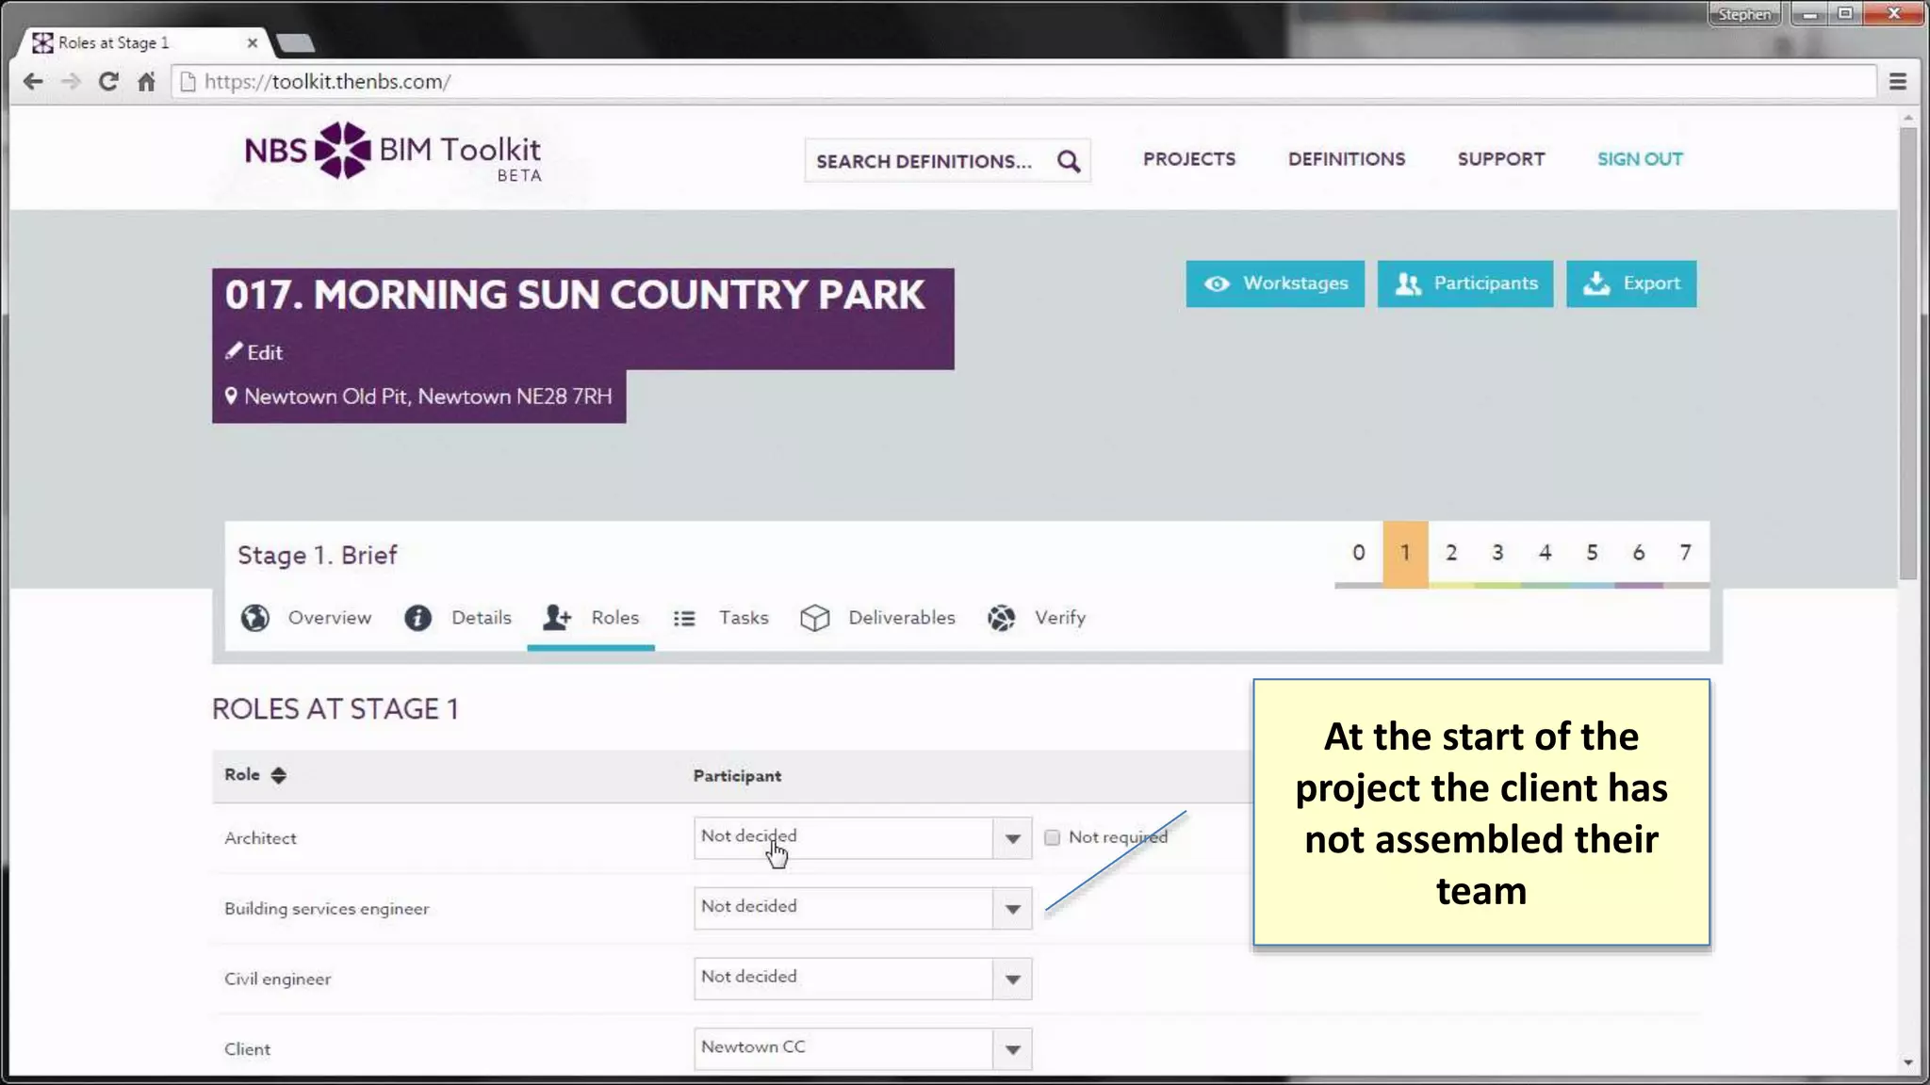This screenshot has height=1085, width=1930.
Task: Switch to the Roles tab
Action: click(x=591, y=618)
